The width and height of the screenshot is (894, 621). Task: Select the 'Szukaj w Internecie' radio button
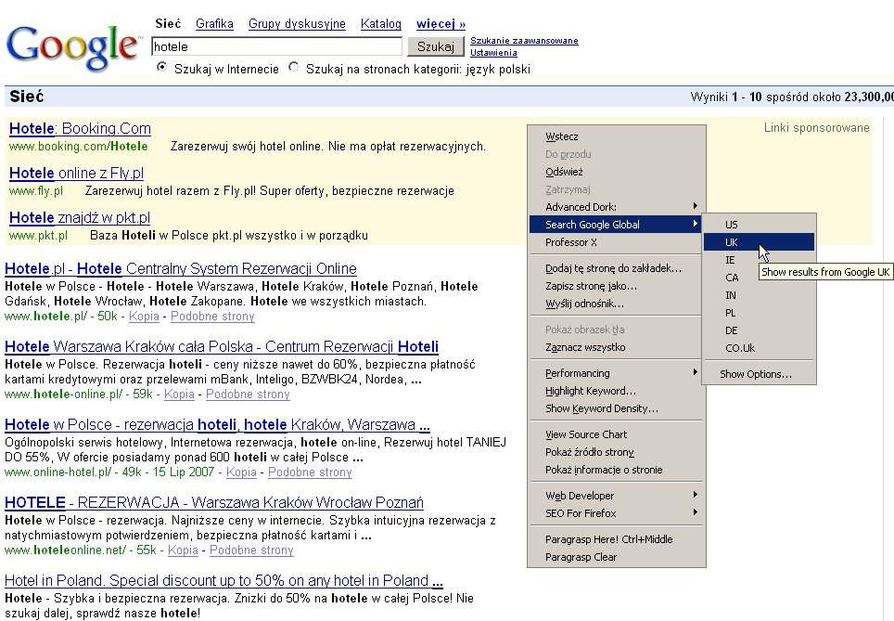[x=162, y=68]
